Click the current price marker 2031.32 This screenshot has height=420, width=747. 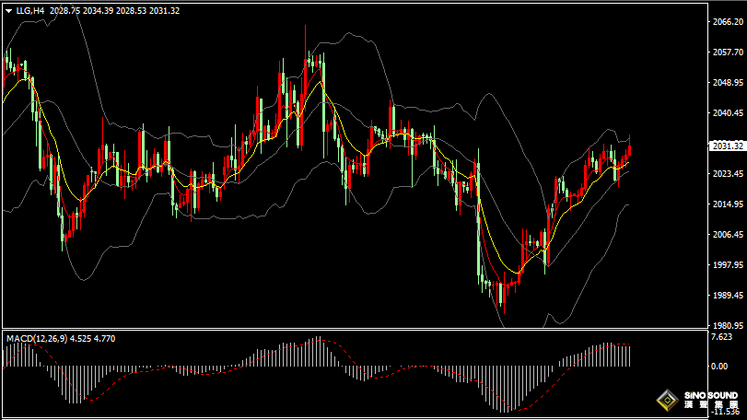(x=727, y=146)
